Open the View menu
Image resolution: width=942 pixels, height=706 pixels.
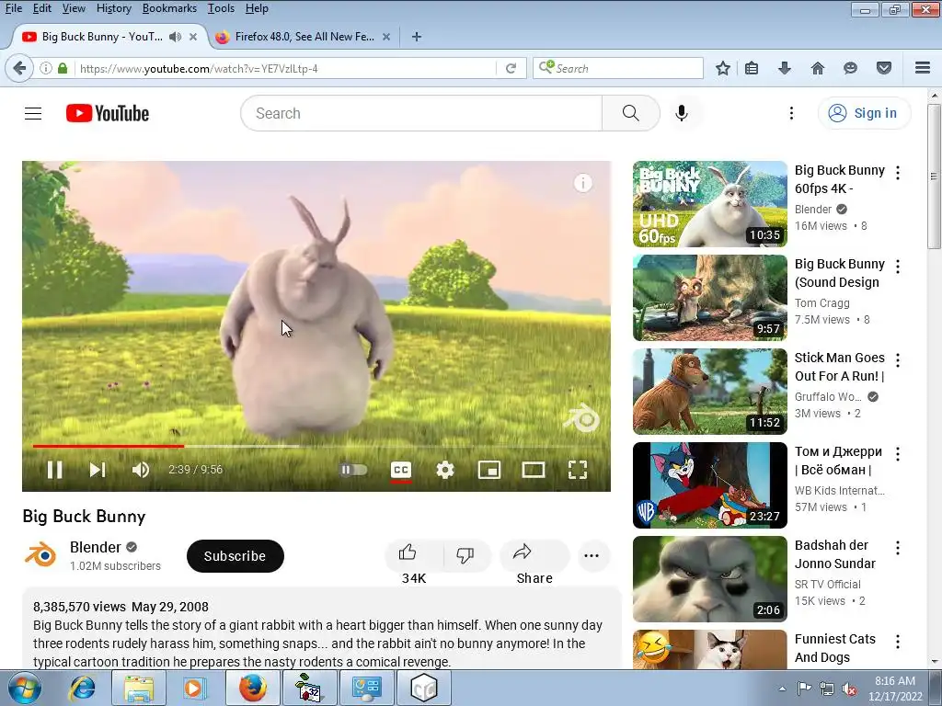pos(74,8)
